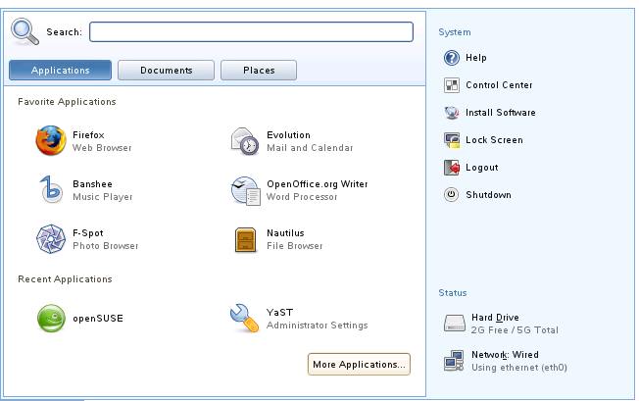Click the More Applications... button

tap(359, 365)
